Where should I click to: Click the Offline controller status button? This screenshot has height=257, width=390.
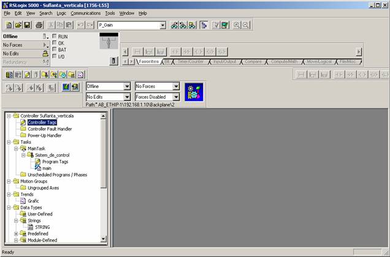click(26, 36)
